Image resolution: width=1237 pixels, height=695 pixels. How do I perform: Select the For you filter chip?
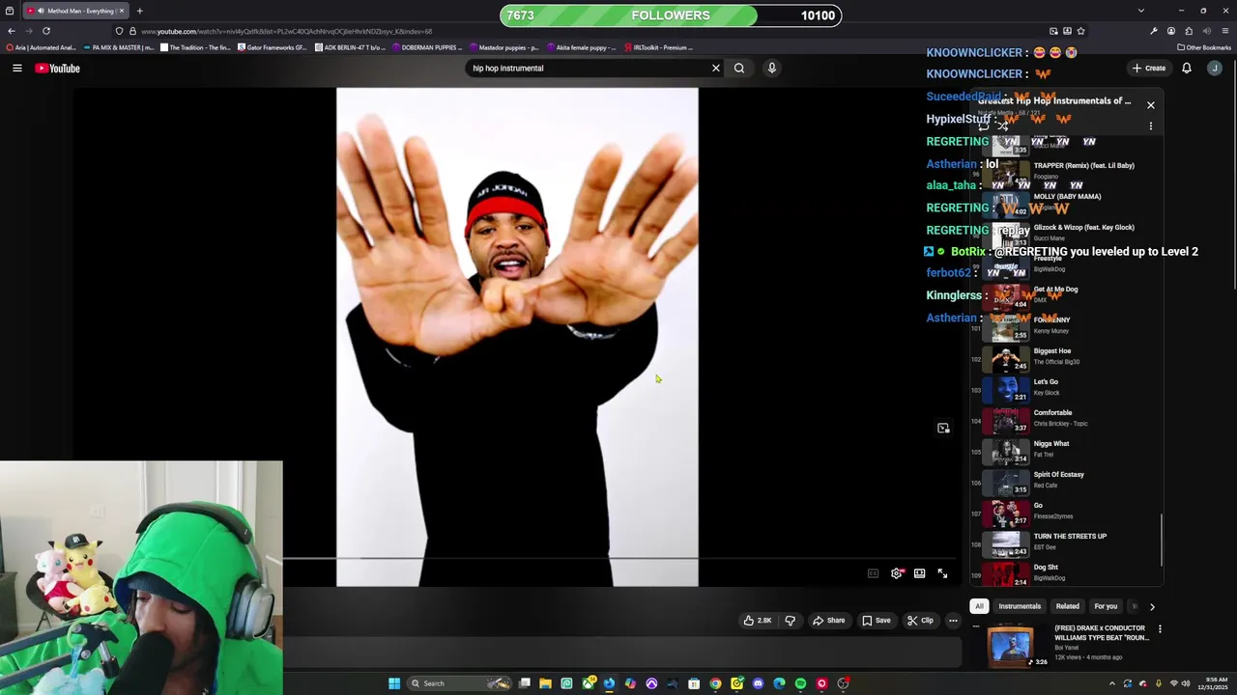point(1106,606)
